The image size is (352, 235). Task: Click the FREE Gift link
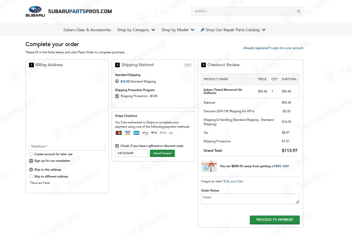pos(281,166)
